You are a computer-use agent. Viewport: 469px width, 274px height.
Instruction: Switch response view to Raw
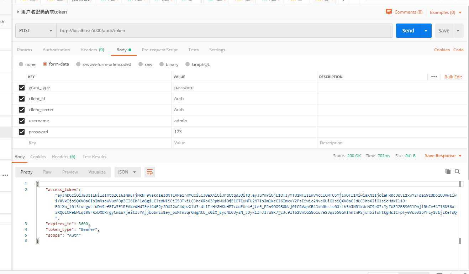pyautogui.click(x=47, y=172)
